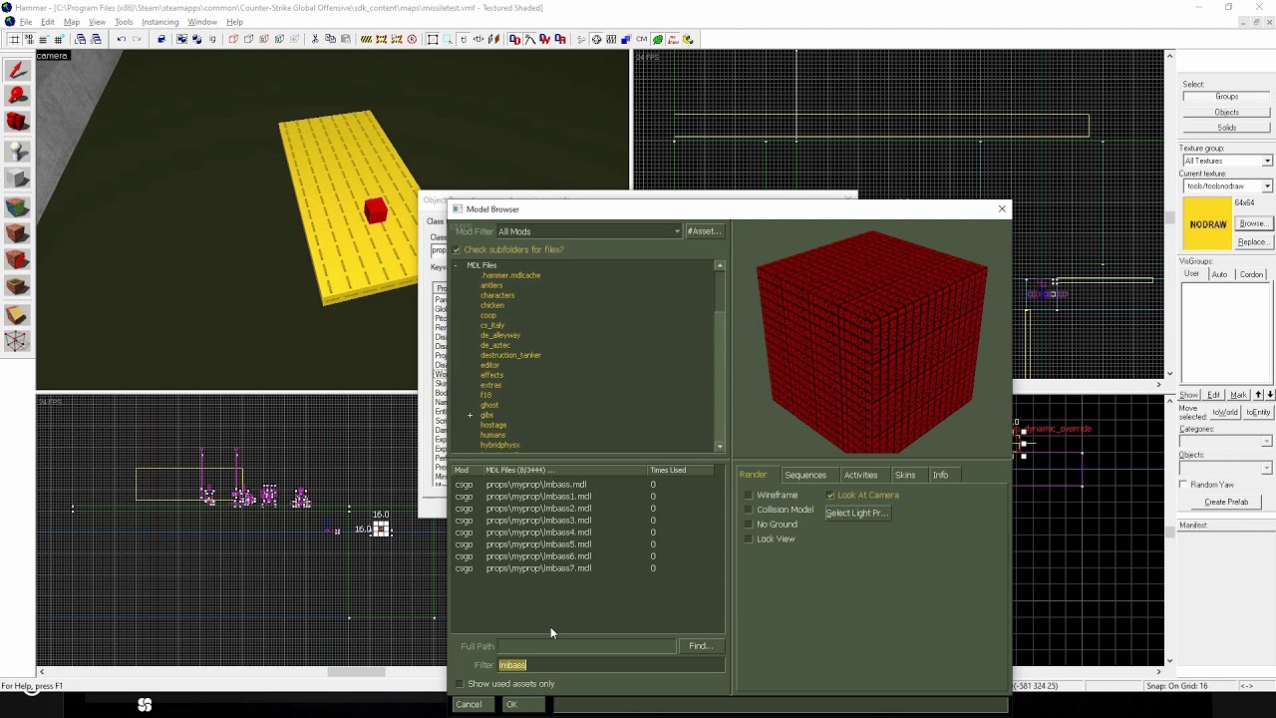This screenshot has width=1276, height=718.
Task: Click the red cube model preview
Action: click(872, 342)
